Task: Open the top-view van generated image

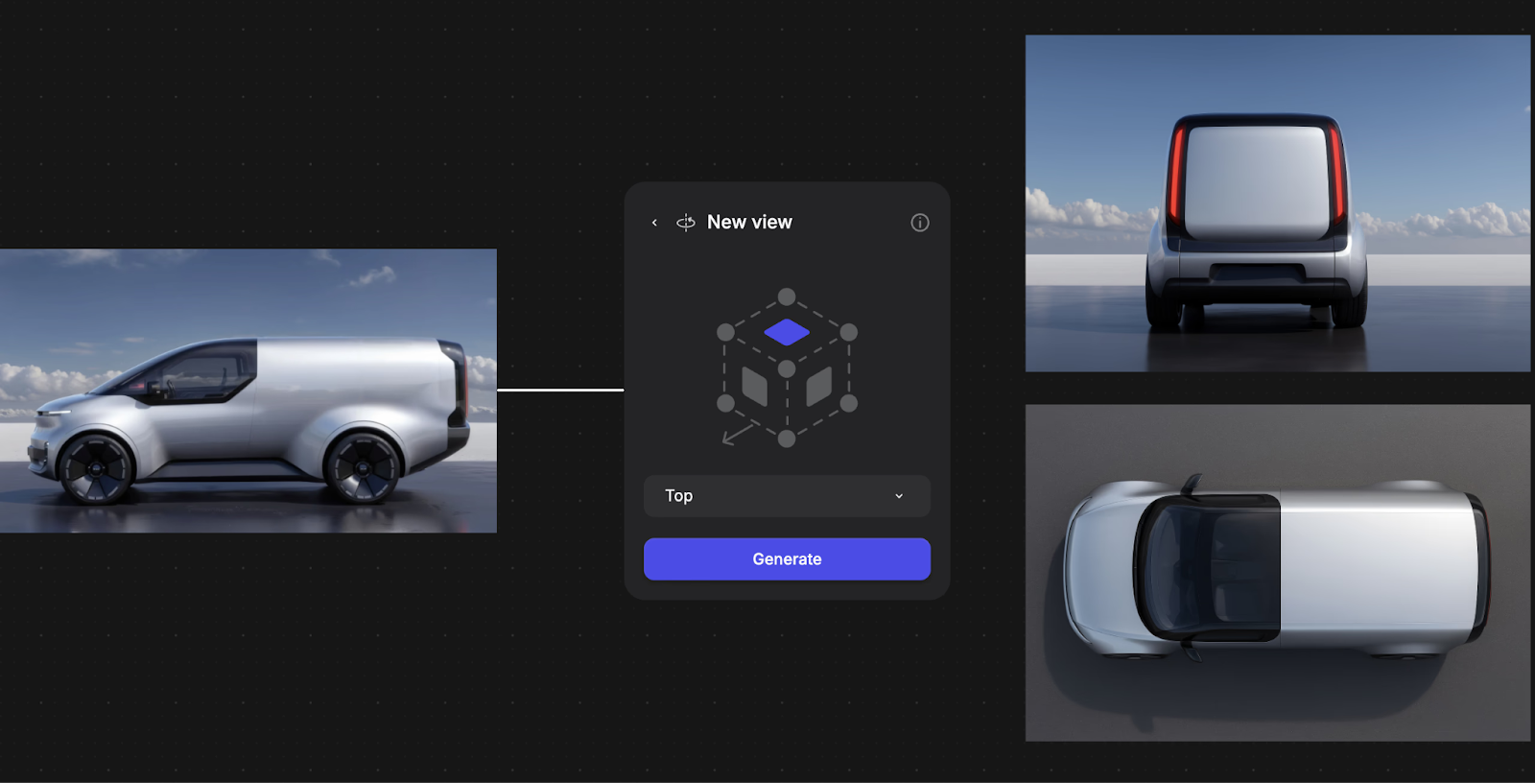Action: coord(1278,573)
